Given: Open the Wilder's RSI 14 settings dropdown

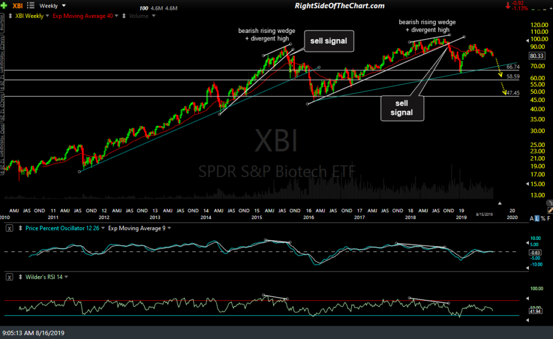Looking at the screenshot, I should point(66,277).
